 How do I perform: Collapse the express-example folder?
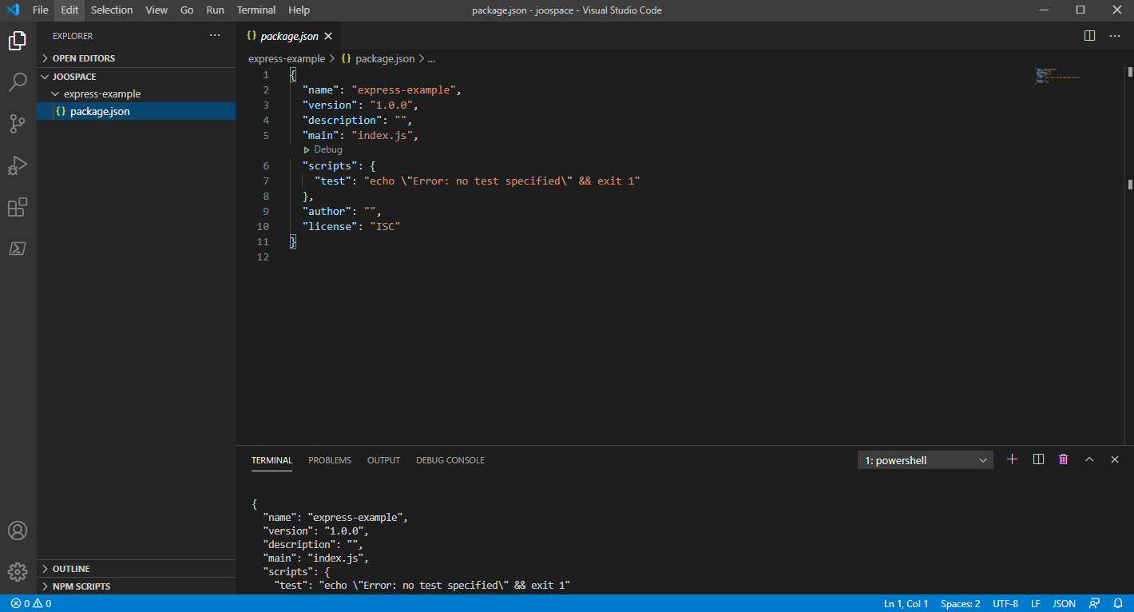[136, 94]
